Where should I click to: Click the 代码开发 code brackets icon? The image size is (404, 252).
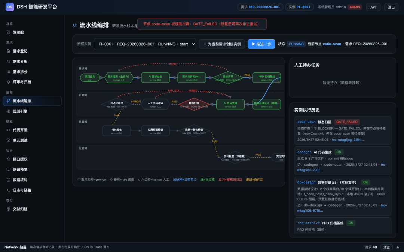[x=9, y=130]
